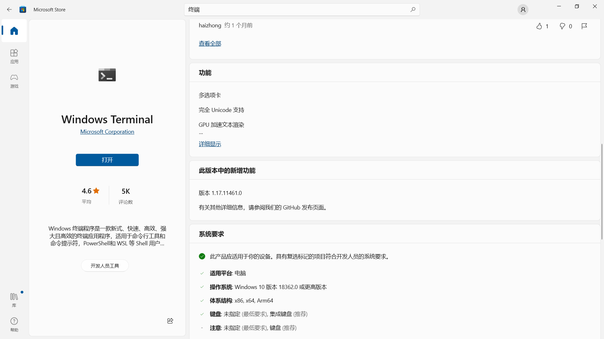
Task: Open the user account icon
Action: (523, 9)
